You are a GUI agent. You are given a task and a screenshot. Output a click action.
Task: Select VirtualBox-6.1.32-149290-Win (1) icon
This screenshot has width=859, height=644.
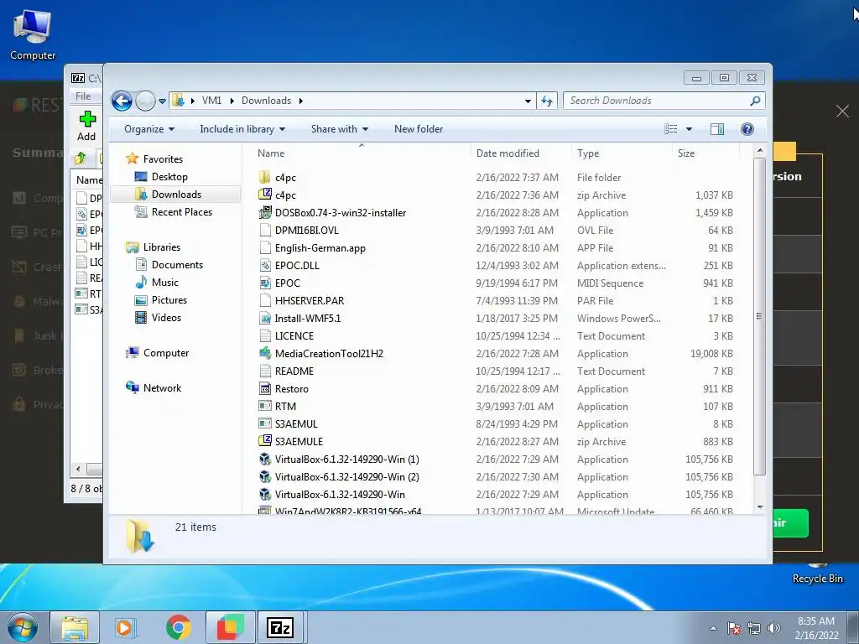click(264, 459)
